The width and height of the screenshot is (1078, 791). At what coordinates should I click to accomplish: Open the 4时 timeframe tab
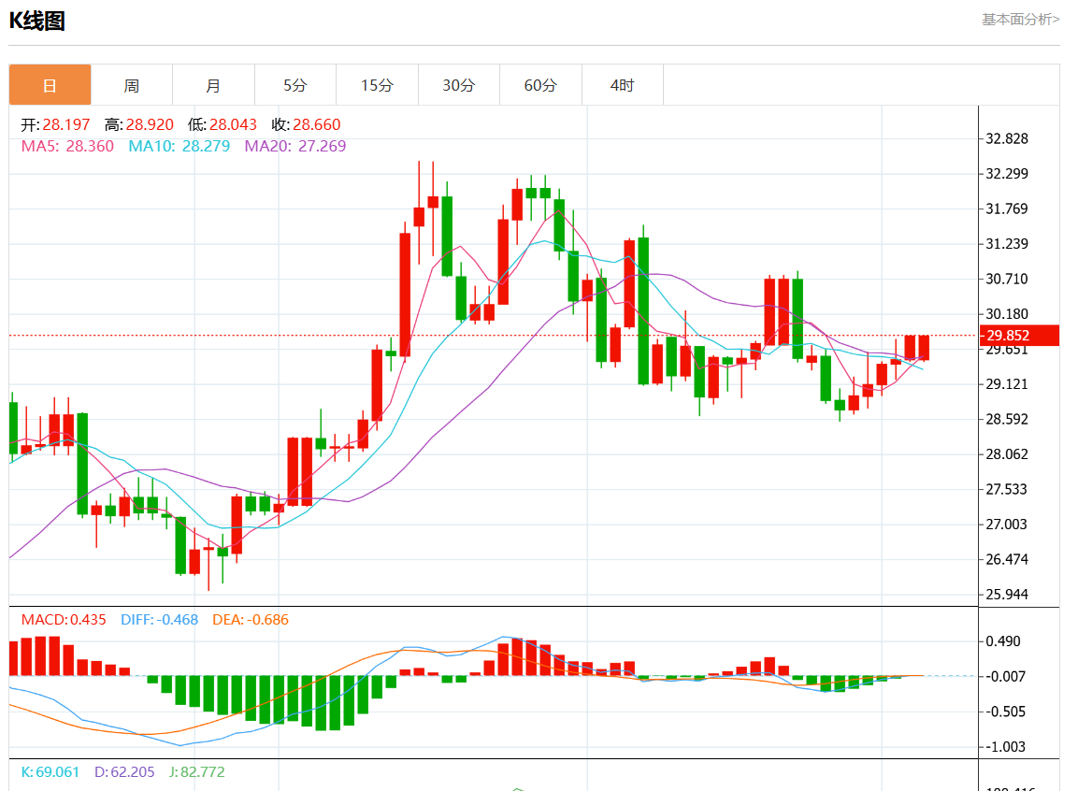(622, 85)
